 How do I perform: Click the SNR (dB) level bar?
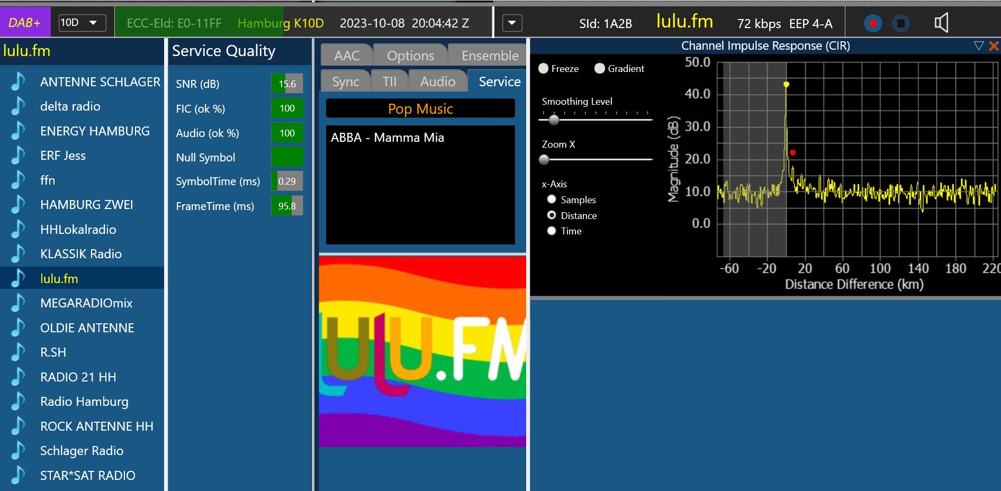pos(287,84)
